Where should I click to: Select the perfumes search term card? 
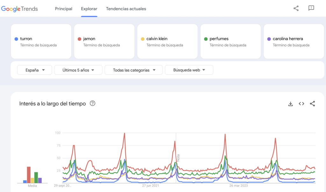(x=230, y=41)
